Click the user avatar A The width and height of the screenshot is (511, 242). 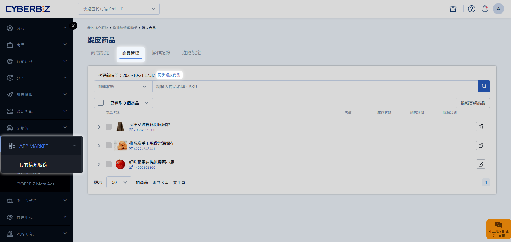(498, 9)
